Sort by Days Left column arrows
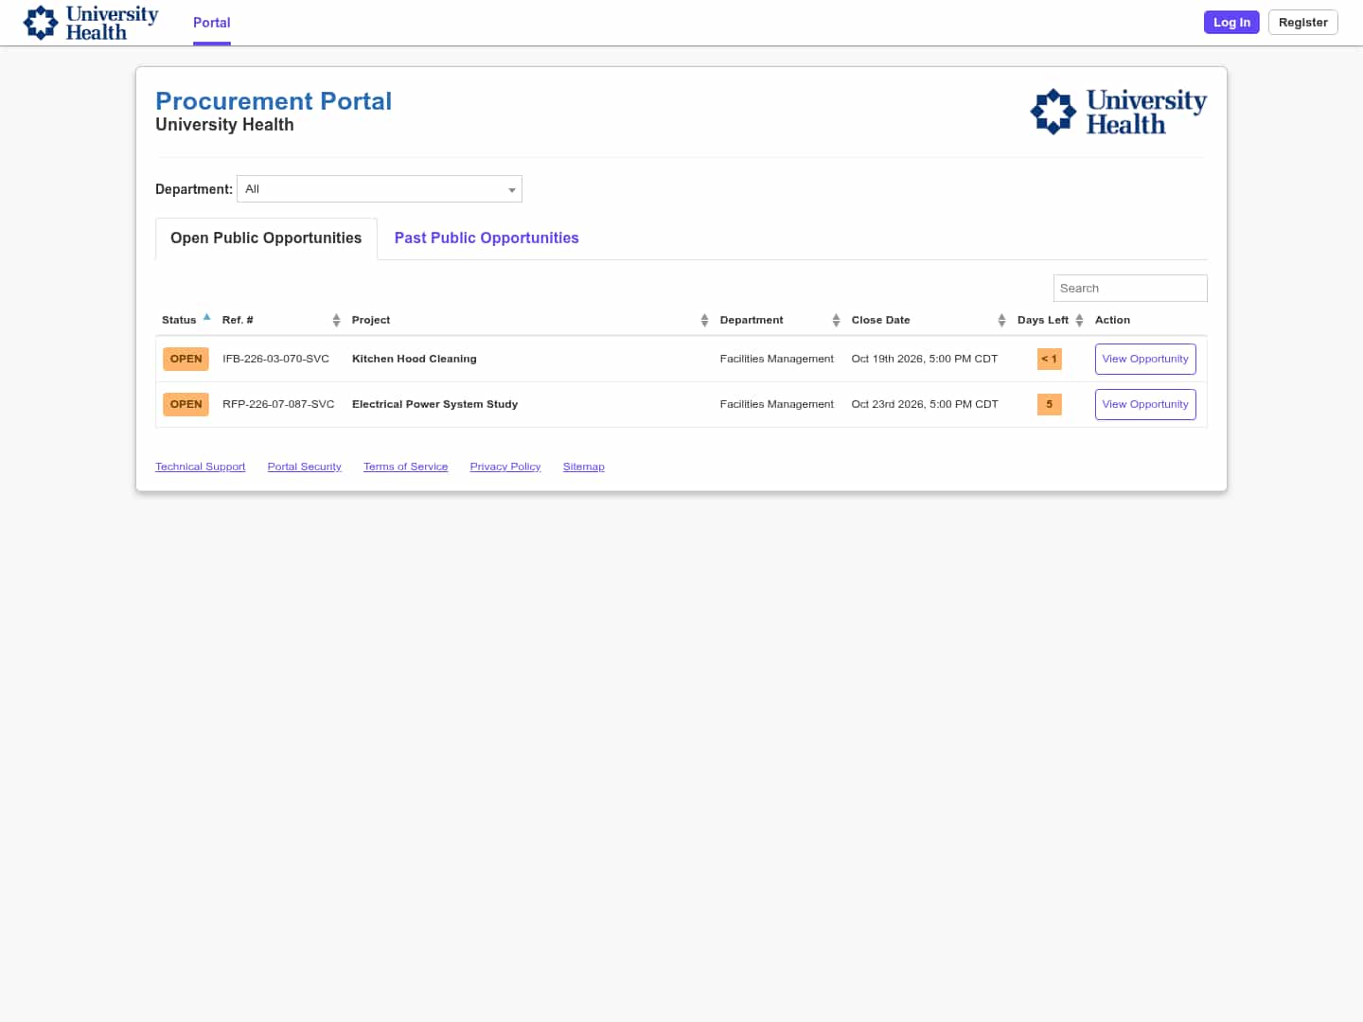 pyautogui.click(x=1079, y=321)
